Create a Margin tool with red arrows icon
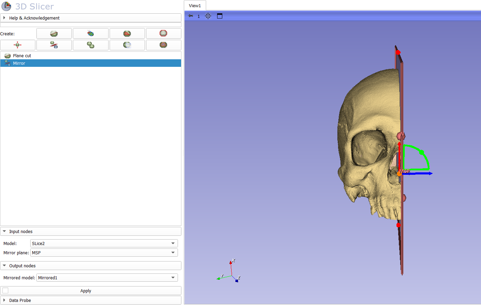 pos(18,45)
